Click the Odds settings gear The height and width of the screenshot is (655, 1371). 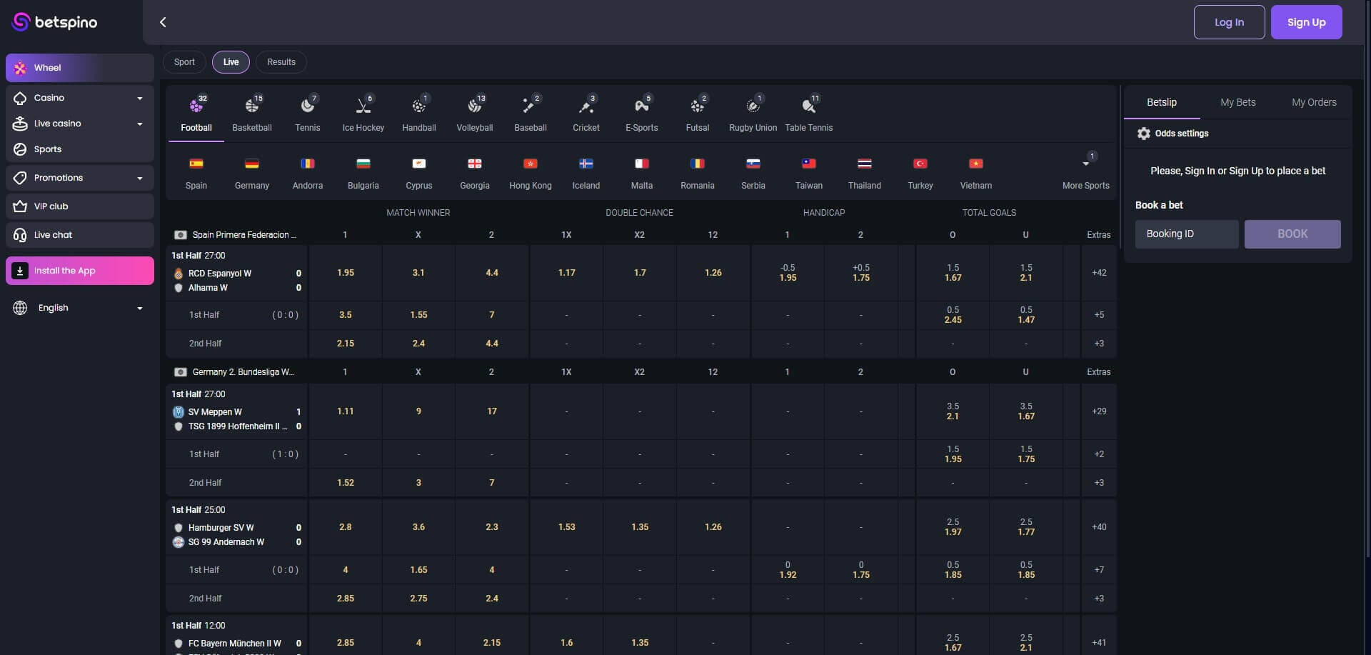click(1142, 133)
